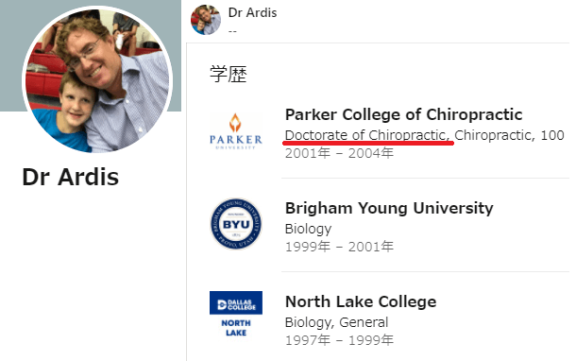The width and height of the screenshot is (576, 361).
Task: Open North Lake College school page
Action: [x=361, y=301]
